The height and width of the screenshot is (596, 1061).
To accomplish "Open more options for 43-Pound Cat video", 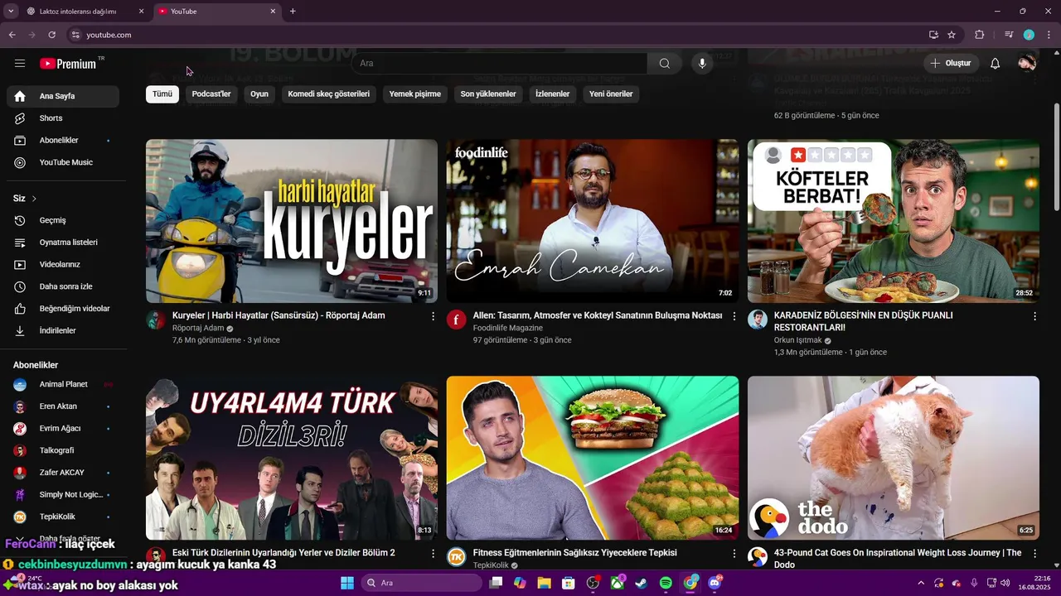I will click(x=1034, y=553).
